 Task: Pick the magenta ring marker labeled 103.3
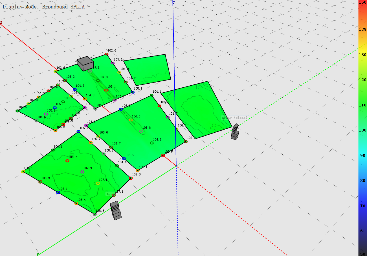click(x=113, y=63)
